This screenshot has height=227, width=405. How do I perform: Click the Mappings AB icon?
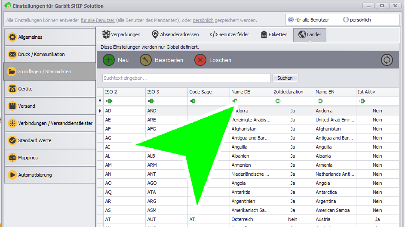click(12, 158)
